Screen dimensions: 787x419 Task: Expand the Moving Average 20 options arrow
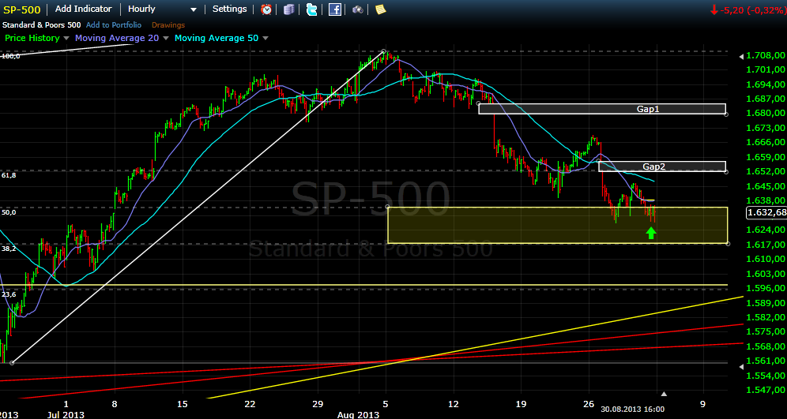163,38
